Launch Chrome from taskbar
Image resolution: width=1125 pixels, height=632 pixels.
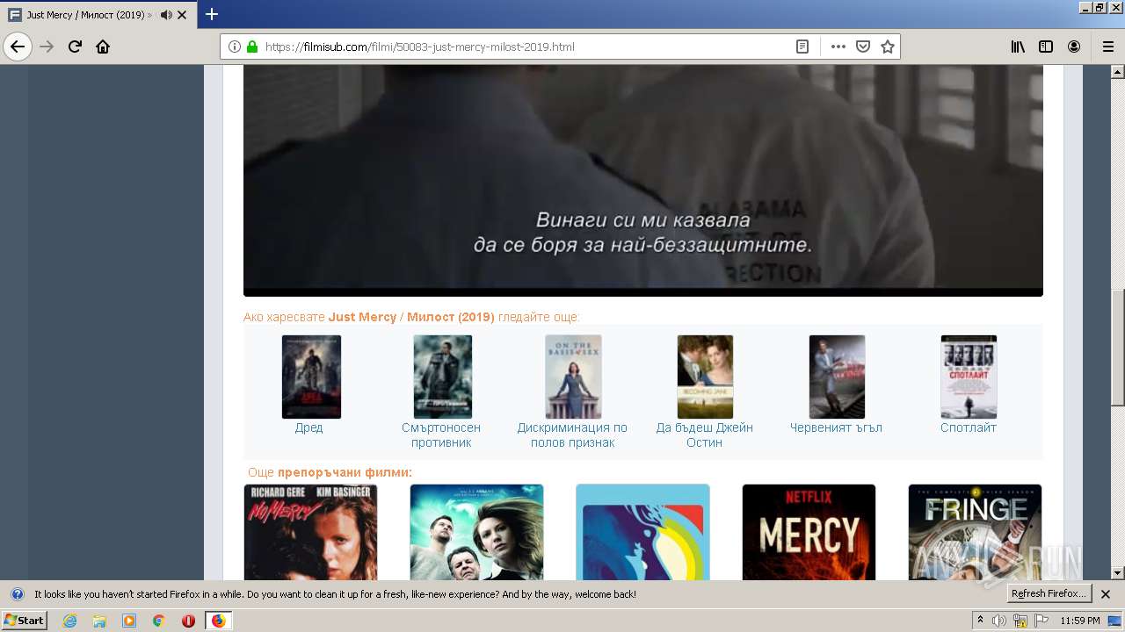[x=158, y=621]
